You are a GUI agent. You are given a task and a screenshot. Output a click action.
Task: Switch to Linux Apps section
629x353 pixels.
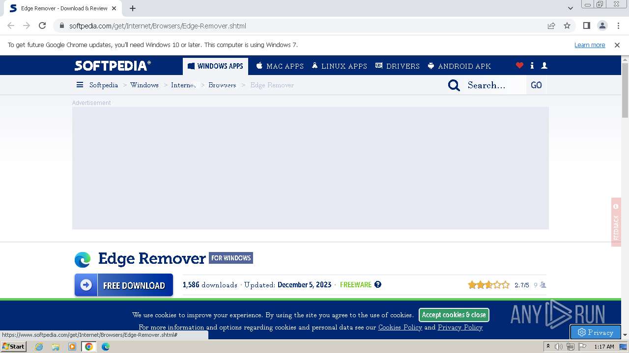[x=339, y=66]
